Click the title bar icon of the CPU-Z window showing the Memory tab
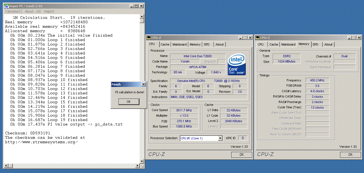 click(258, 37)
